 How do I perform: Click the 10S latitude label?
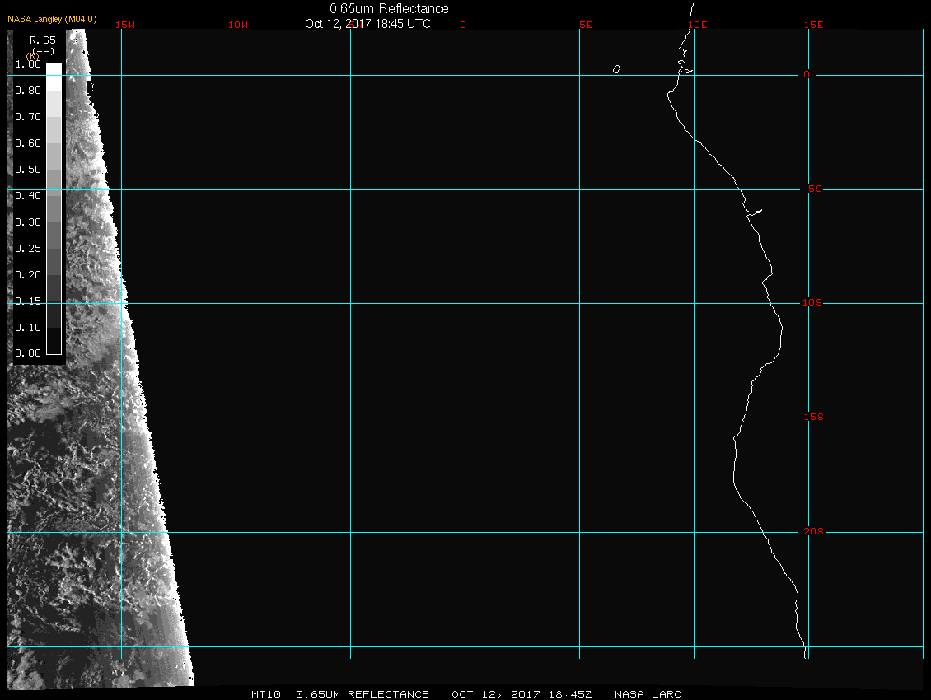pos(812,303)
